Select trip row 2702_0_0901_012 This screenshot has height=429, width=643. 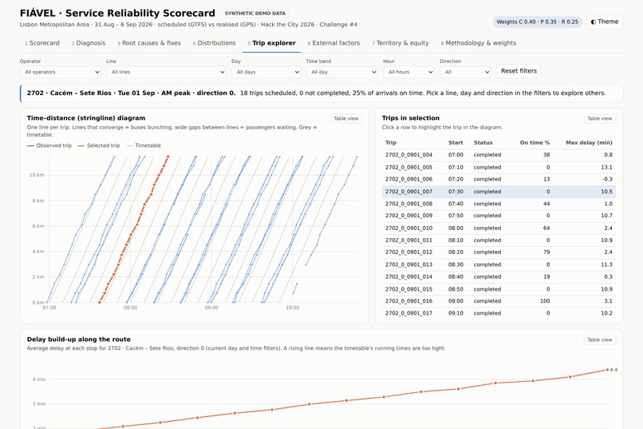[499, 252]
